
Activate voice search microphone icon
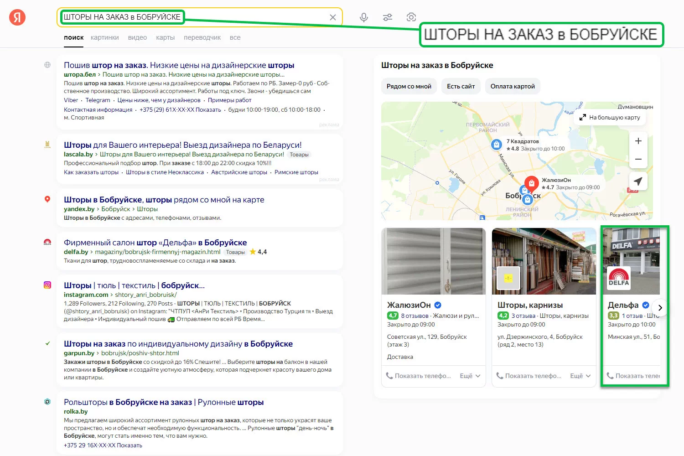[x=363, y=17]
